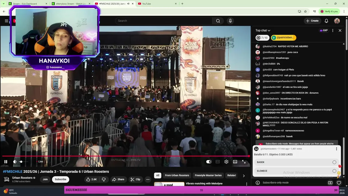348x196 pixels.
Task: Mute the video volume speaker icon
Action: (x=15, y=162)
